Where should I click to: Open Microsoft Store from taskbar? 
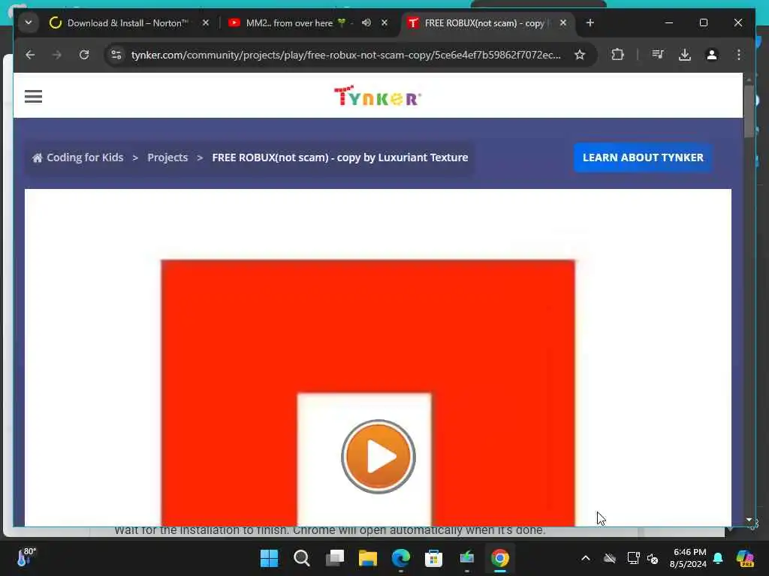point(433,558)
